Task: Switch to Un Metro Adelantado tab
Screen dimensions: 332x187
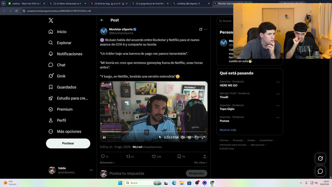Action: (x=68, y=4)
